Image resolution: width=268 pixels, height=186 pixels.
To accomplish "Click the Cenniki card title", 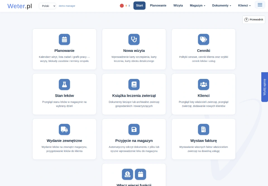I will tap(204, 50).
